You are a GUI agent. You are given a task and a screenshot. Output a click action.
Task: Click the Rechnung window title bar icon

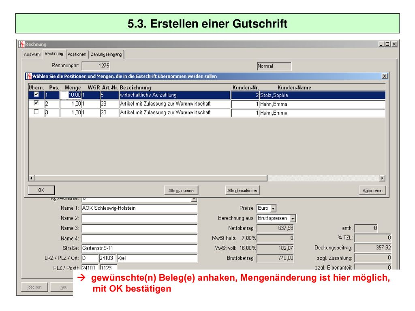click(21, 44)
